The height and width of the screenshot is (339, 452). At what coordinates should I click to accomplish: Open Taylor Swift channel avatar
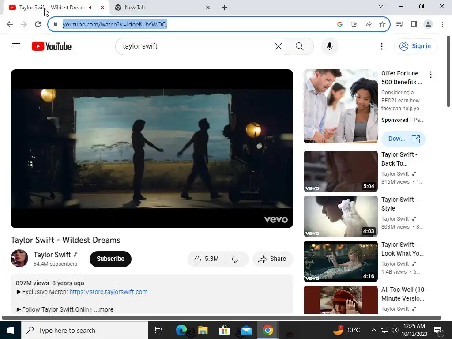click(19, 258)
